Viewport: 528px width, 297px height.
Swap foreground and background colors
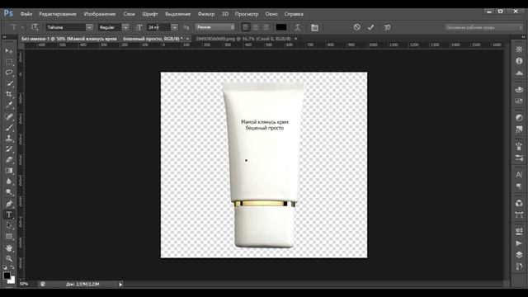(x=12, y=267)
